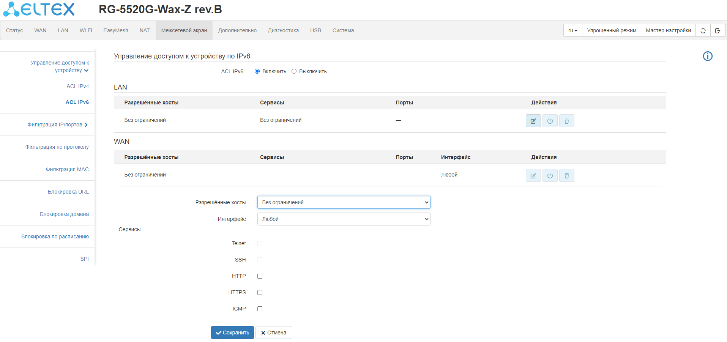Delete the LAN rule with trash icon

point(566,121)
